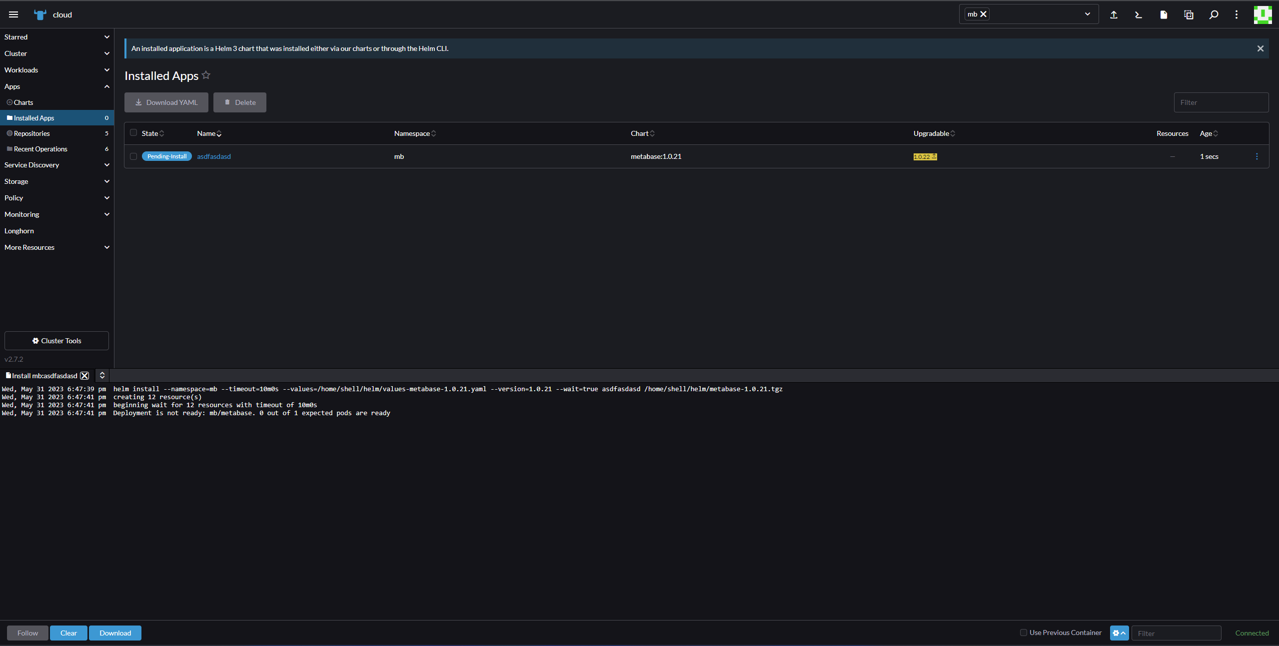Image resolution: width=1279 pixels, height=646 pixels.
Task: Click the Installed Apps table filter field
Action: click(x=1221, y=102)
